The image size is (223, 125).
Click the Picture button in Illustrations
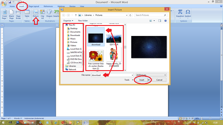click(x=35, y=14)
